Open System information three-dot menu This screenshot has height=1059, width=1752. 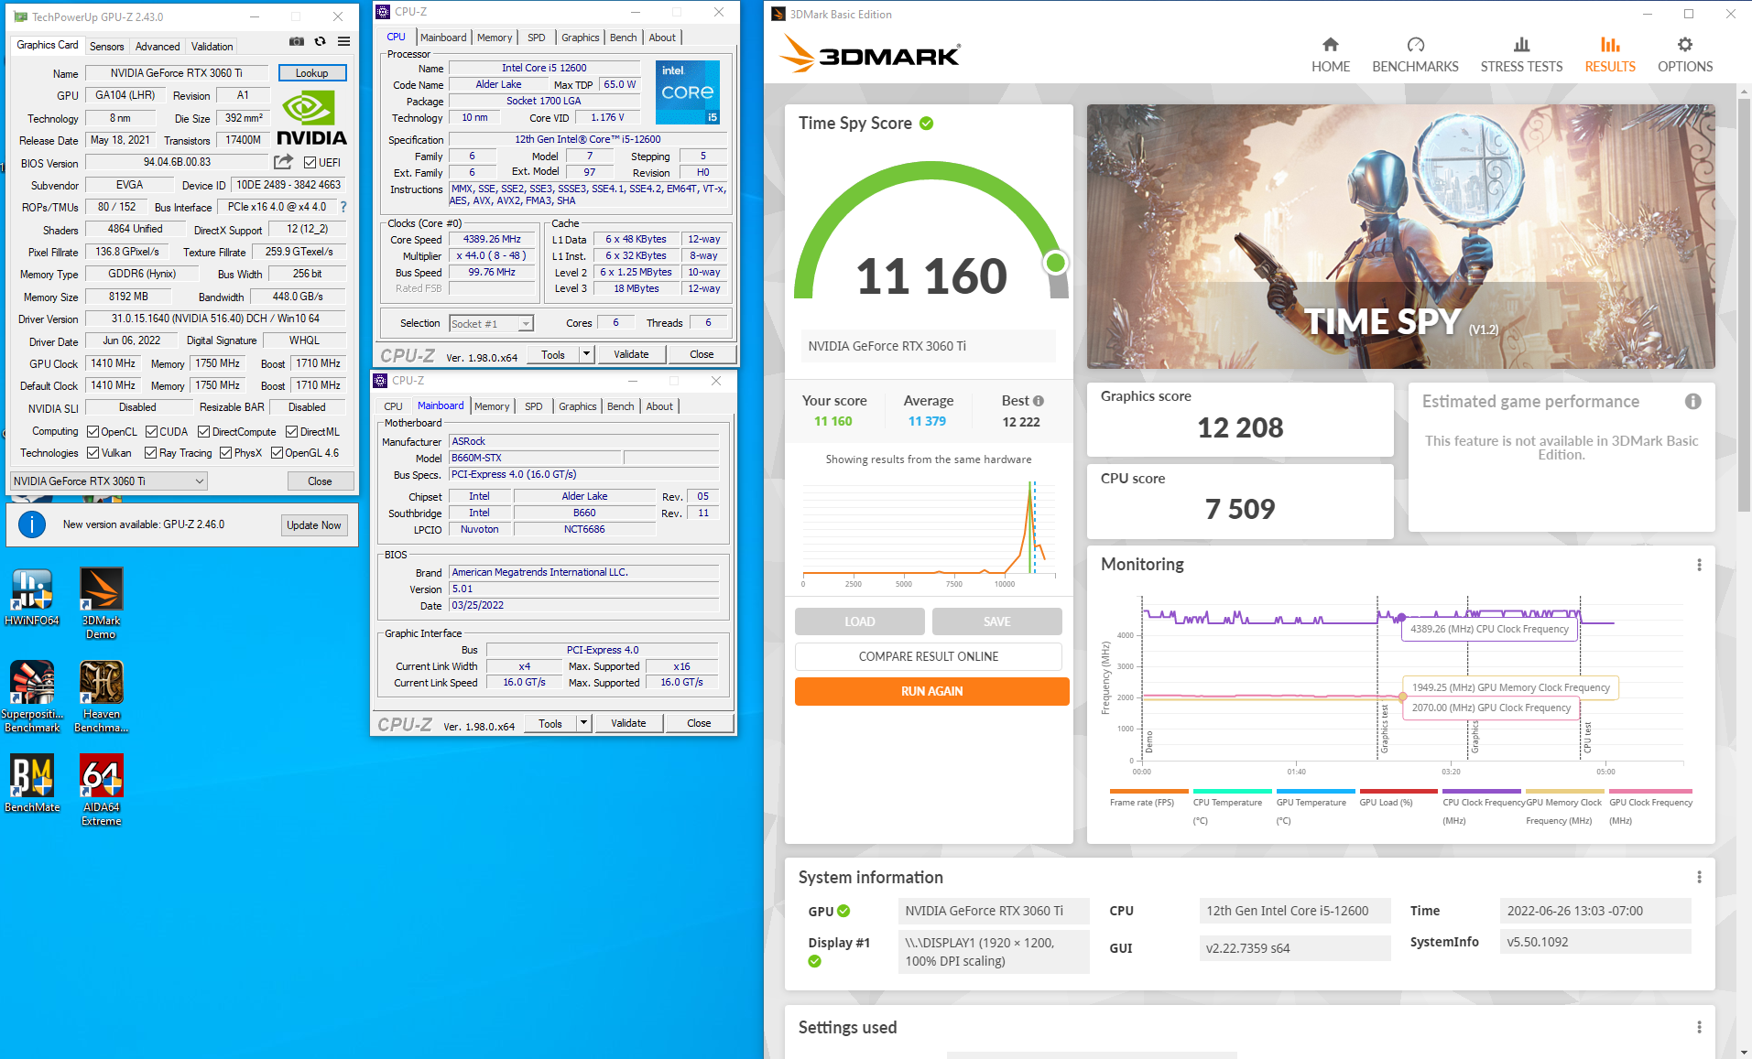coord(1699,877)
